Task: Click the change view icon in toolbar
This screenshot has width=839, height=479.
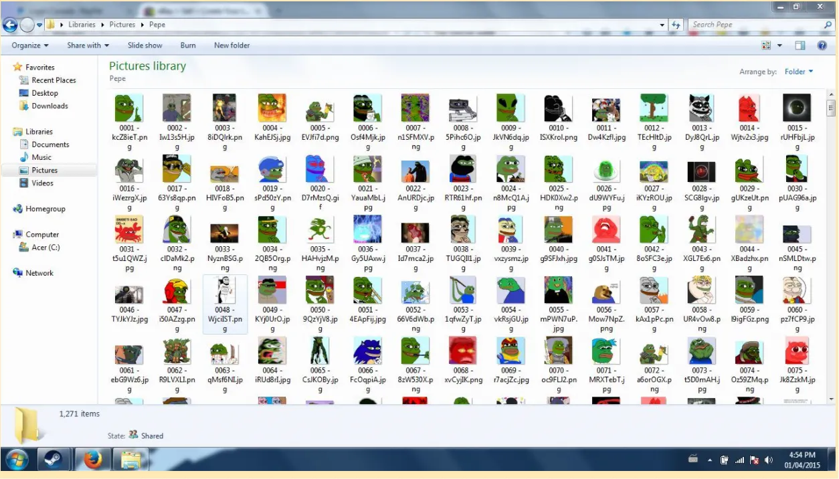Action: coord(766,45)
